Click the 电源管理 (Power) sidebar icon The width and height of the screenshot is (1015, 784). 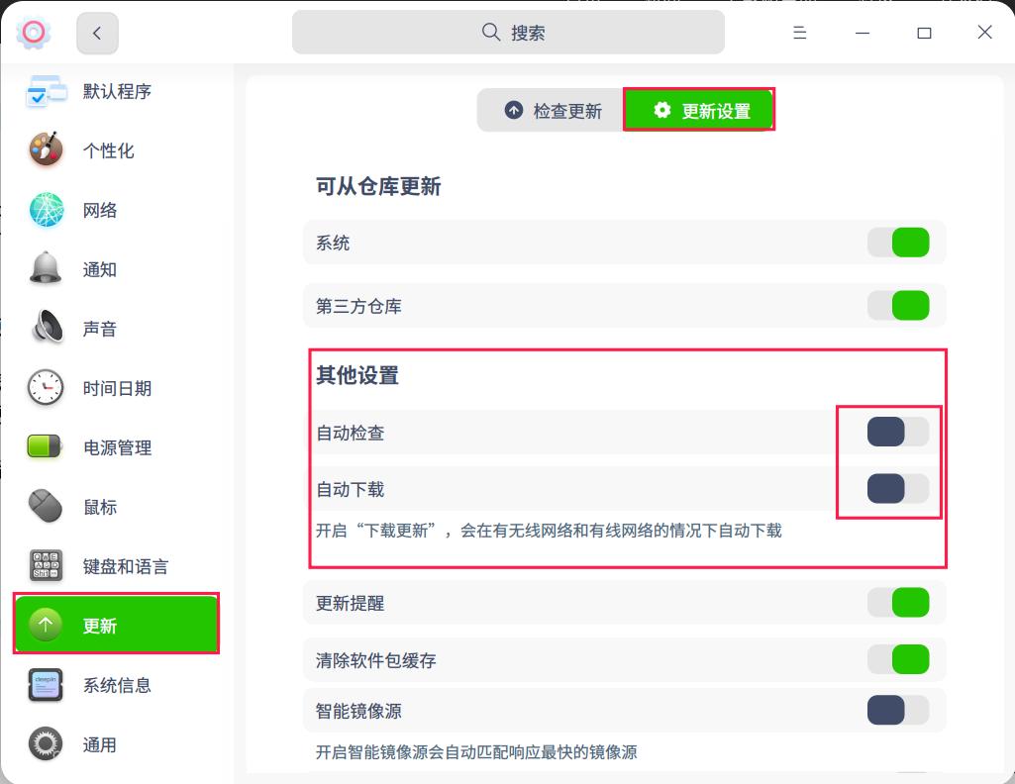(x=46, y=447)
